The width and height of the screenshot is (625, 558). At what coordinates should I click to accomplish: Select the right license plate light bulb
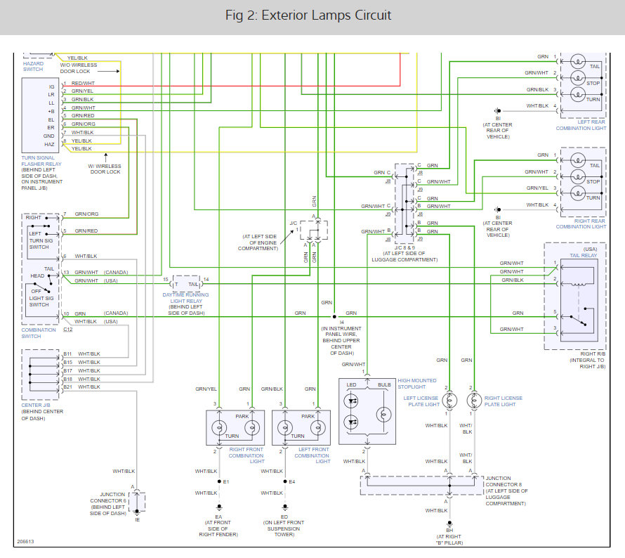click(x=474, y=401)
